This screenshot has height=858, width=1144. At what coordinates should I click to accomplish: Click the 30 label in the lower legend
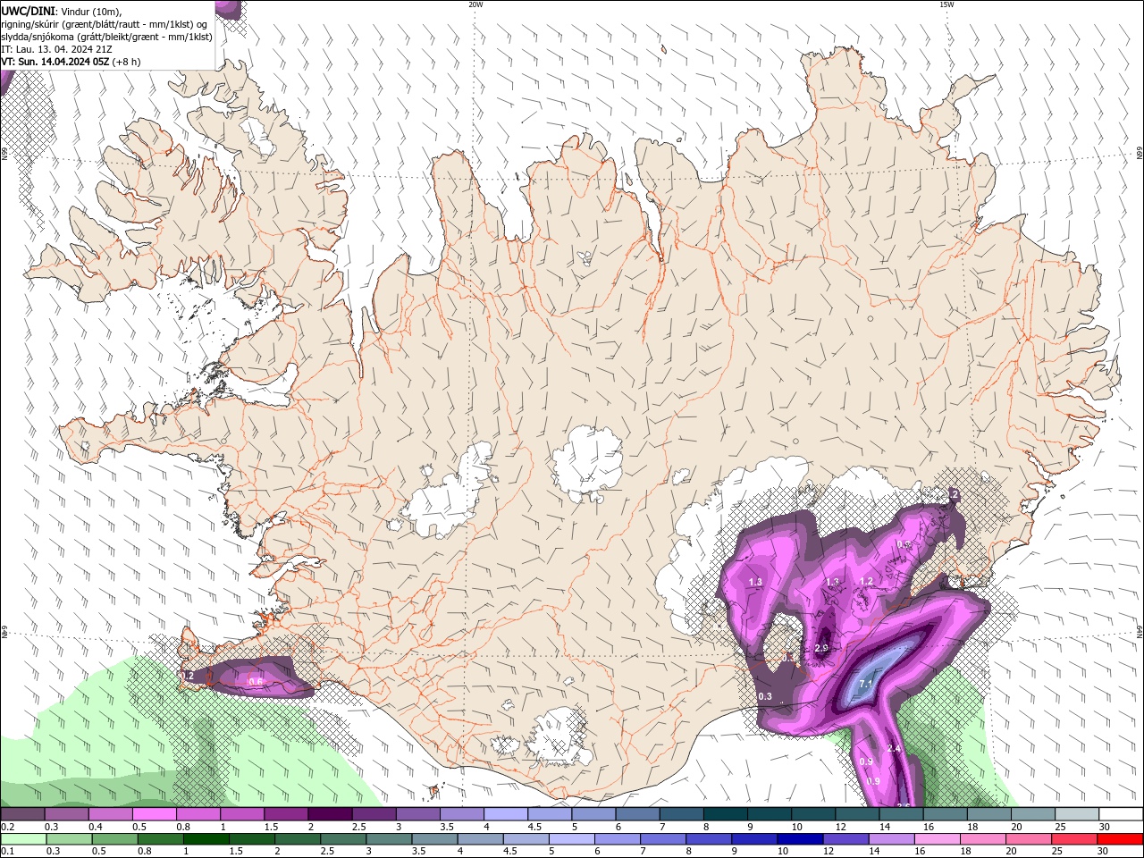[x=1105, y=852]
